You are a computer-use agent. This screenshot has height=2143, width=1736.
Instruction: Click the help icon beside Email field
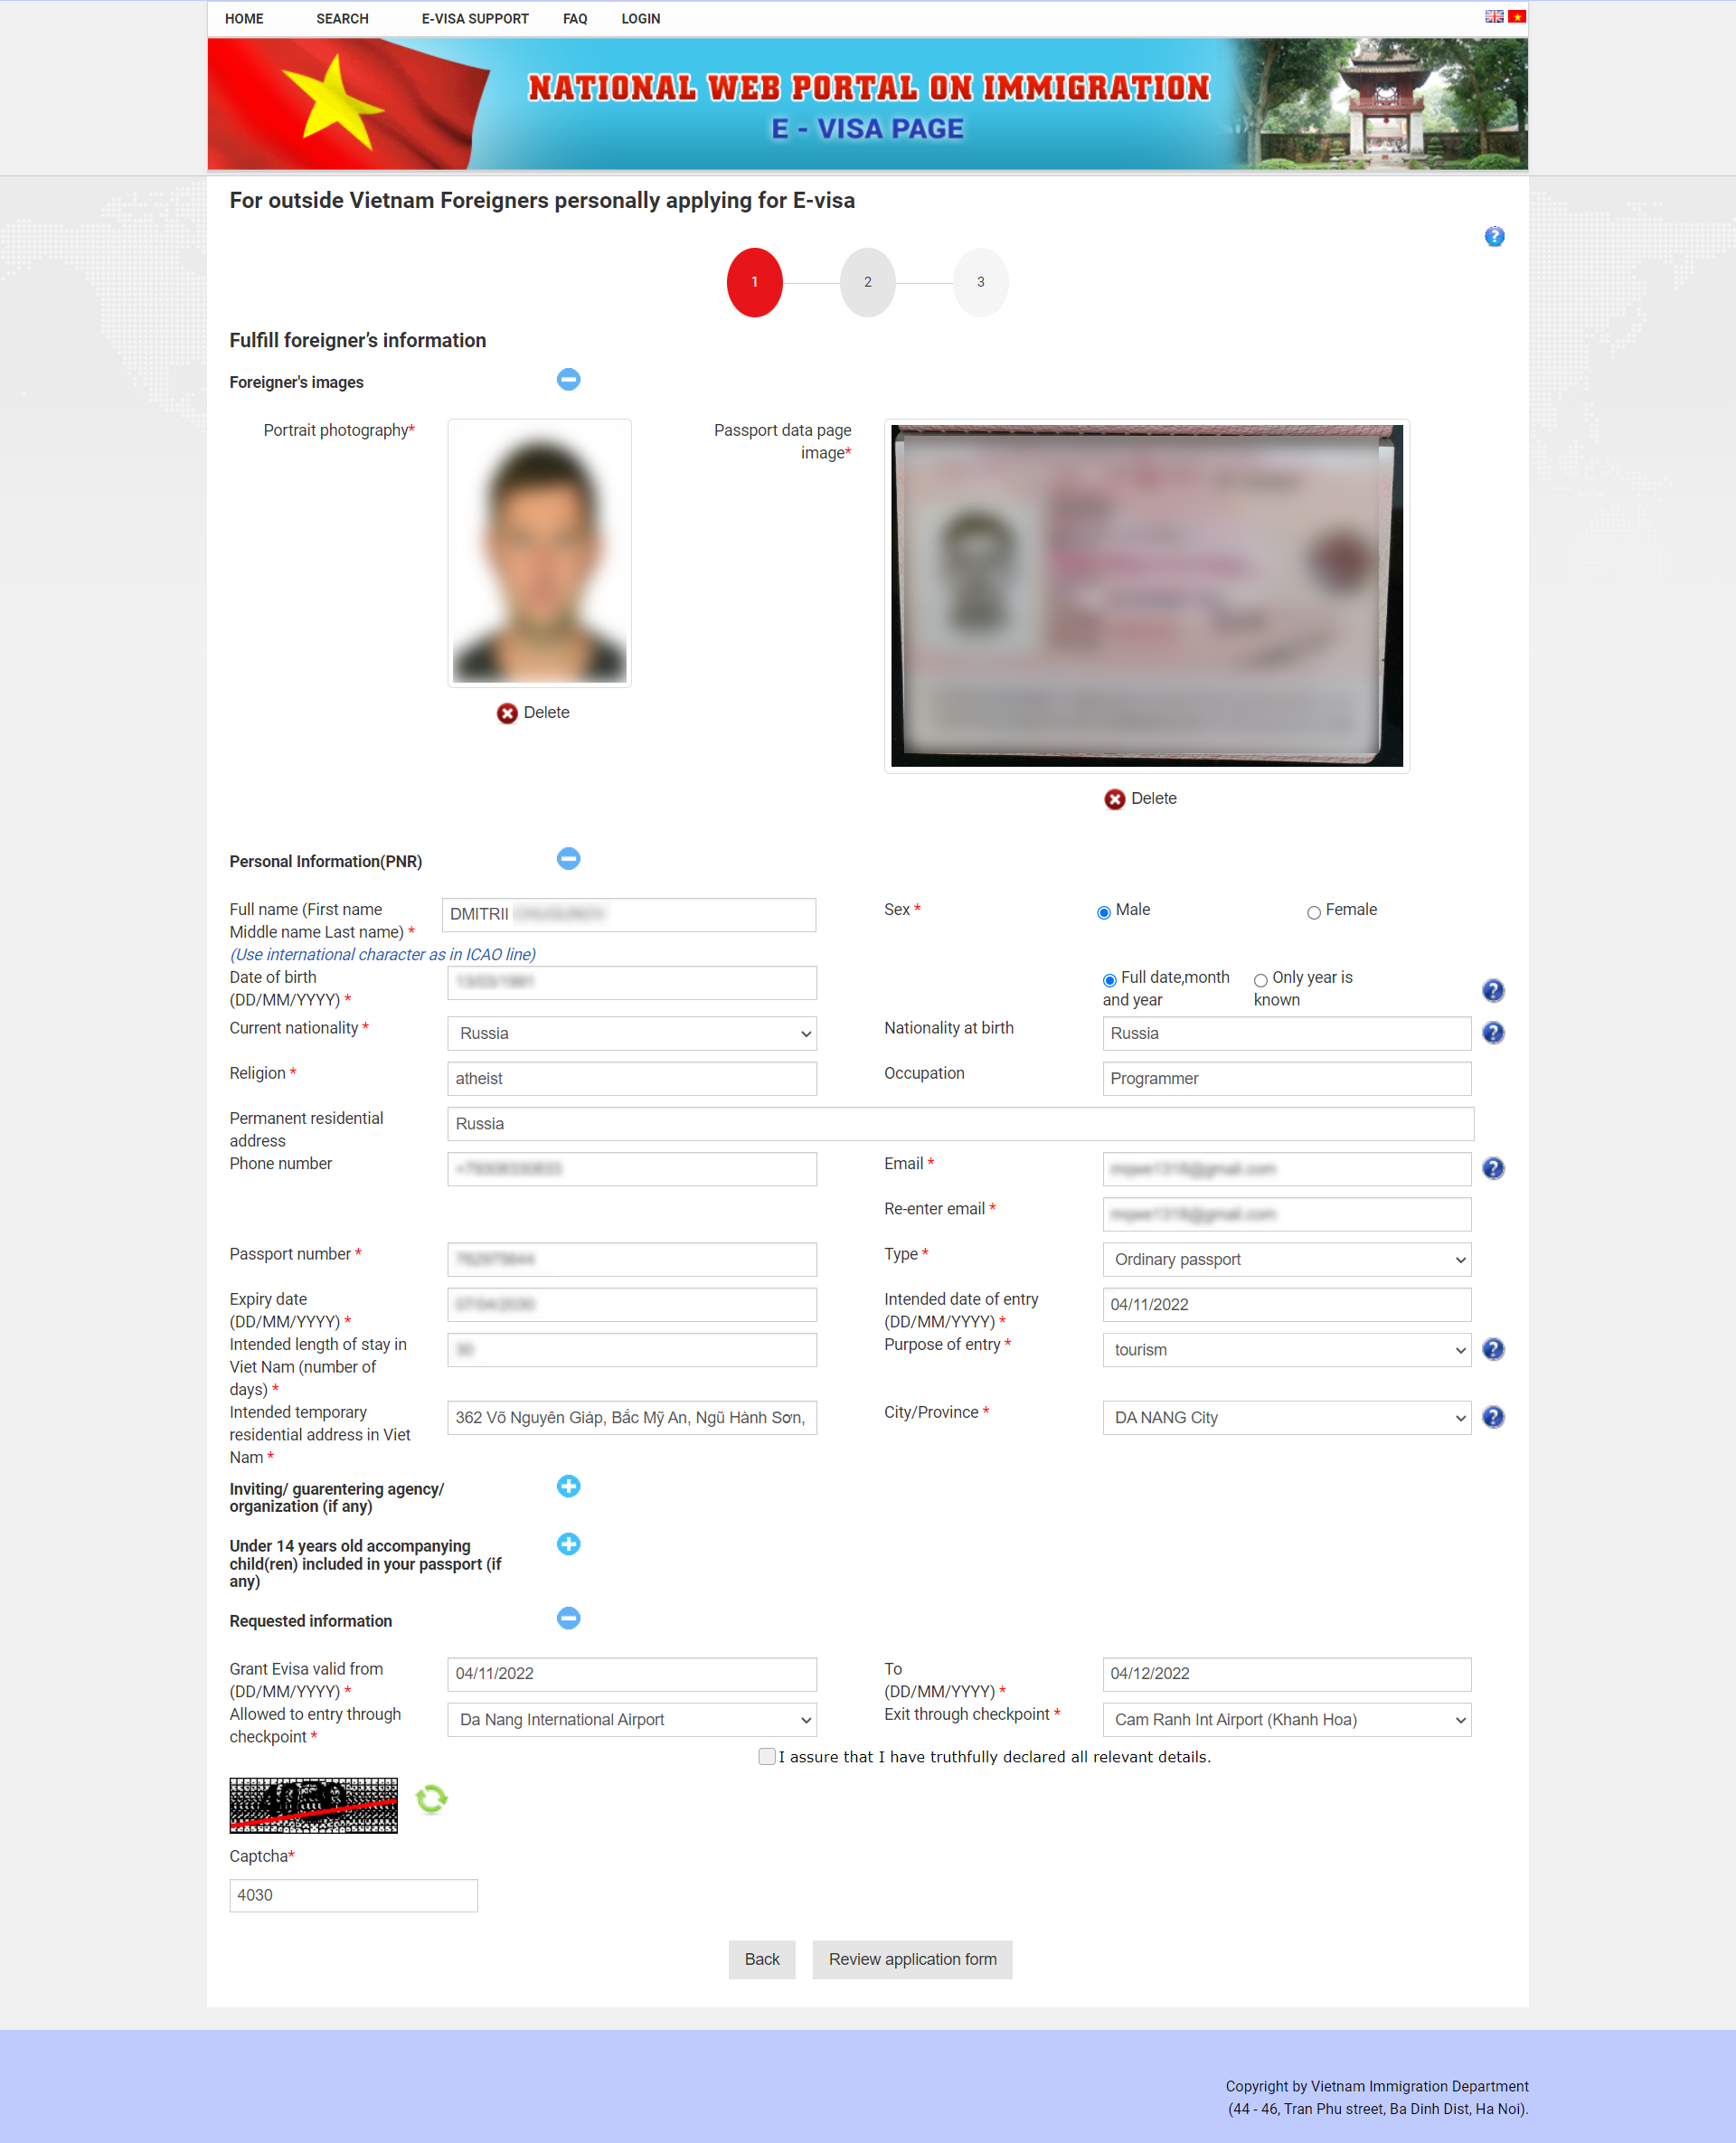[x=1492, y=1168]
